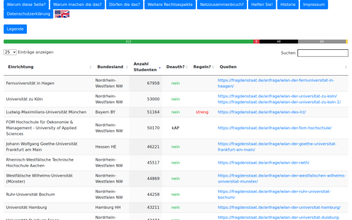Viewport: 352px width, 220px height.
Task: Click student count 43211
Action: click(x=153, y=208)
